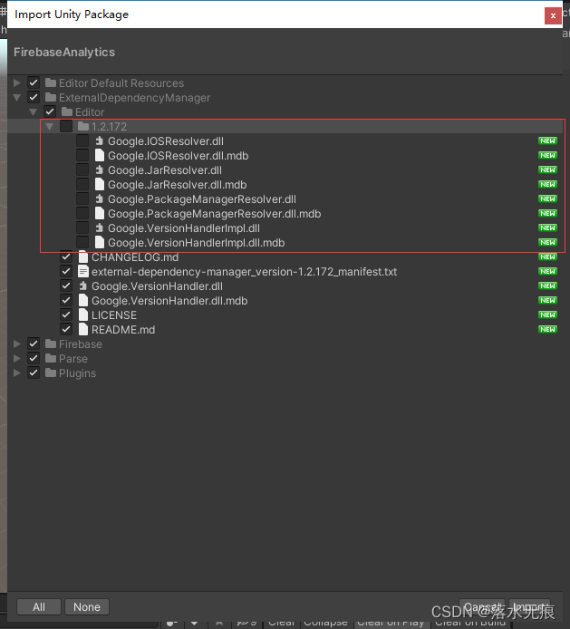Expand the Firebase folder
The width and height of the screenshot is (570, 629).
pos(17,344)
